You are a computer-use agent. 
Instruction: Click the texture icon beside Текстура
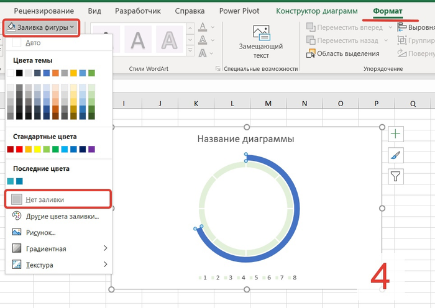pyautogui.click(x=17, y=265)
